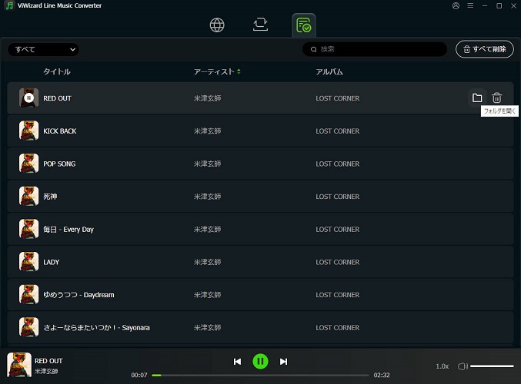Open folder for RED OUT track

tap(477, 98)
